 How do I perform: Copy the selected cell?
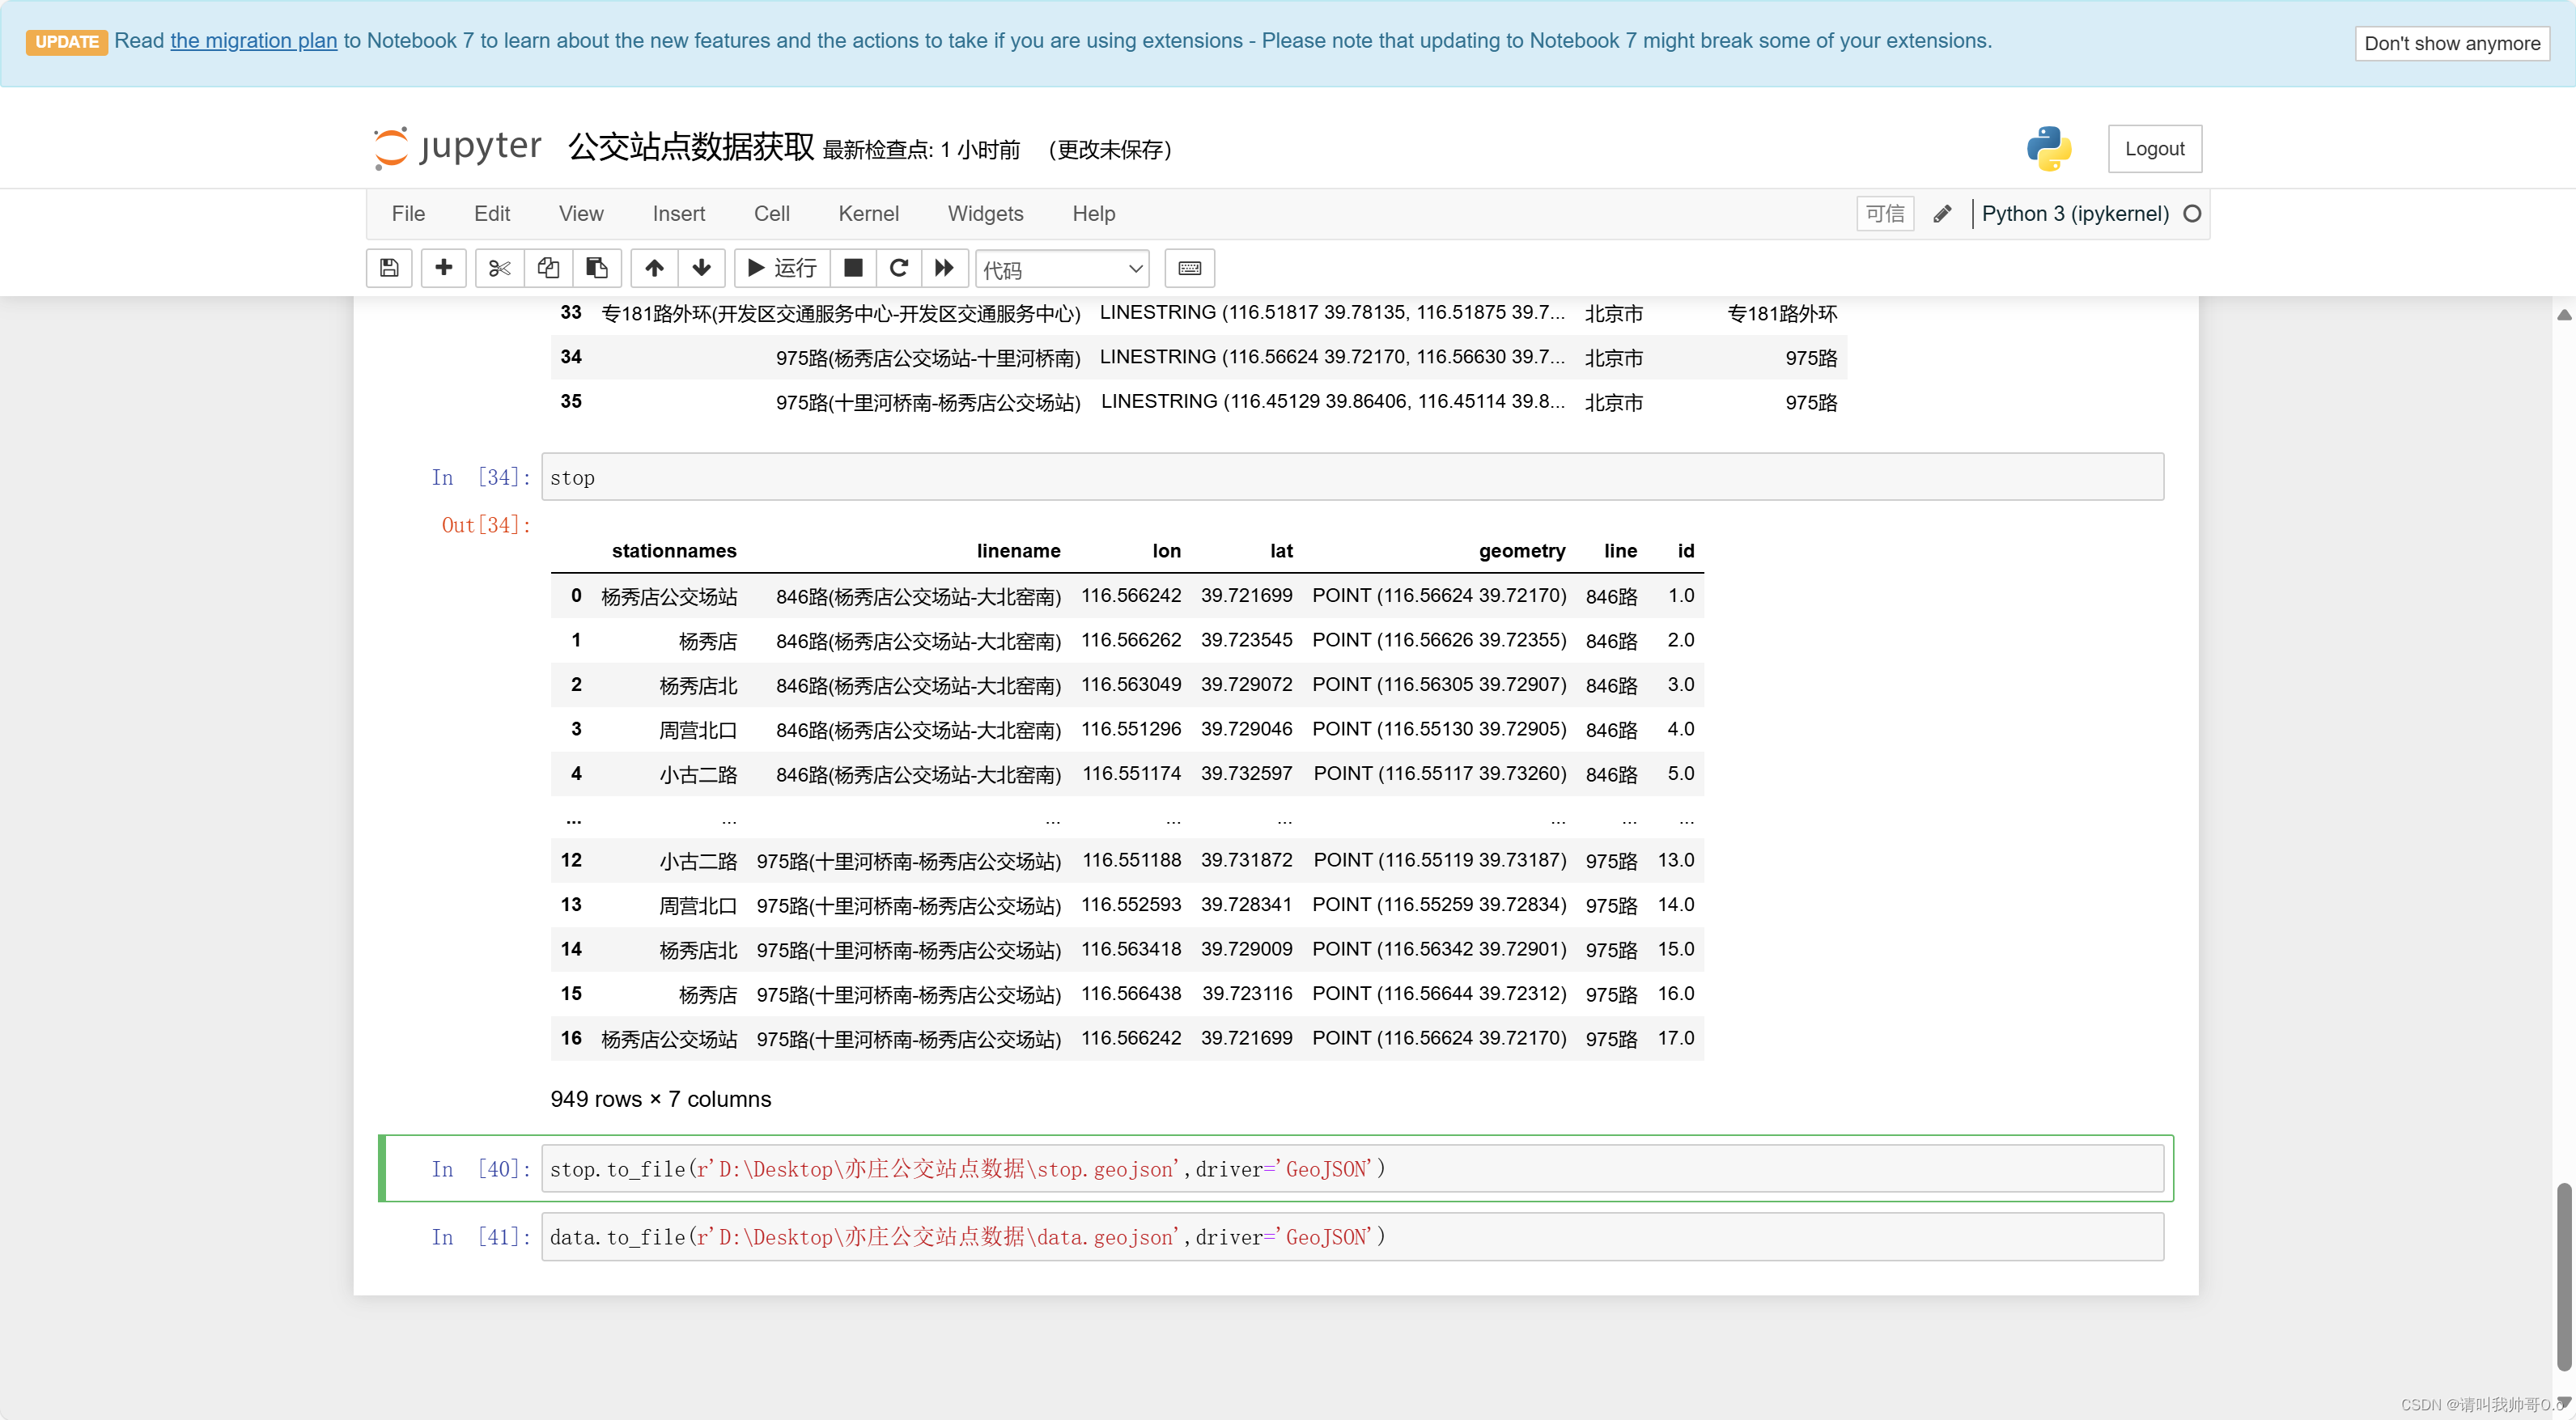coord(547,268)
